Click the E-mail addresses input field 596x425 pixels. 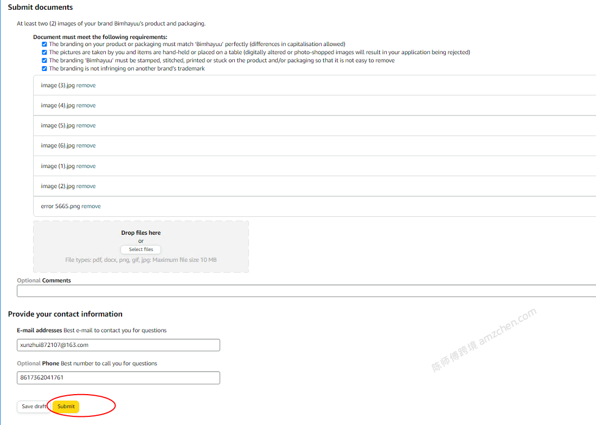tap(118, 345)
